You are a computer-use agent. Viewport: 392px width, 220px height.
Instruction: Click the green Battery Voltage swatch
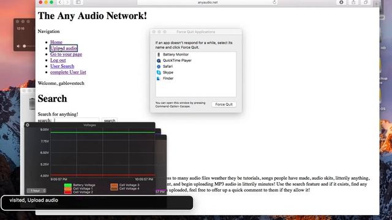point(68,185)
